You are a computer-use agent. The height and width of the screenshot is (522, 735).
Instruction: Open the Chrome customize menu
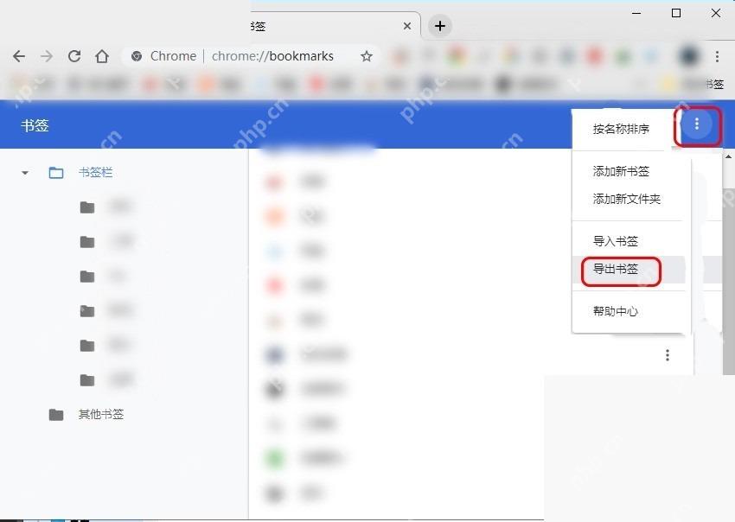(x=717, y=57)
